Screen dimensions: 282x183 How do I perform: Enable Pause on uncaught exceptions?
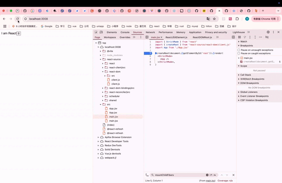(239, 50)
